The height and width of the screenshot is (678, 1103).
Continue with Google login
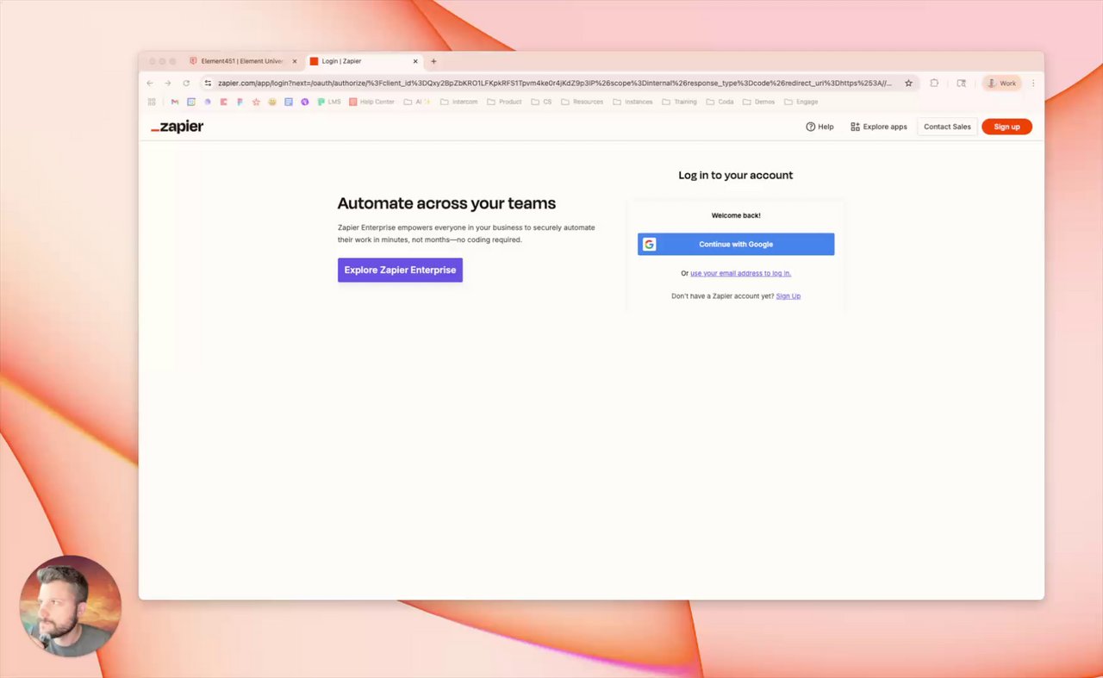[x=736, y=244]
